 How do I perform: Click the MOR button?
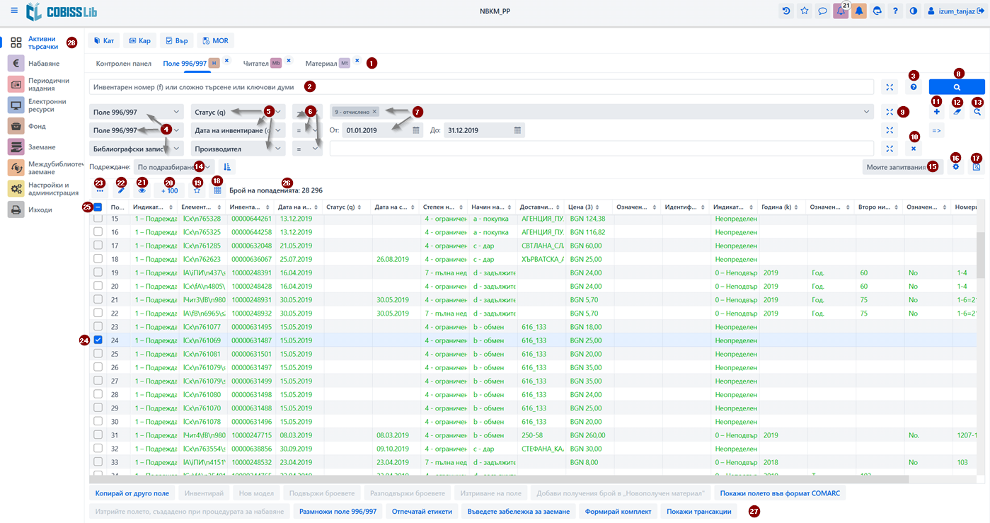click(215, 40)
